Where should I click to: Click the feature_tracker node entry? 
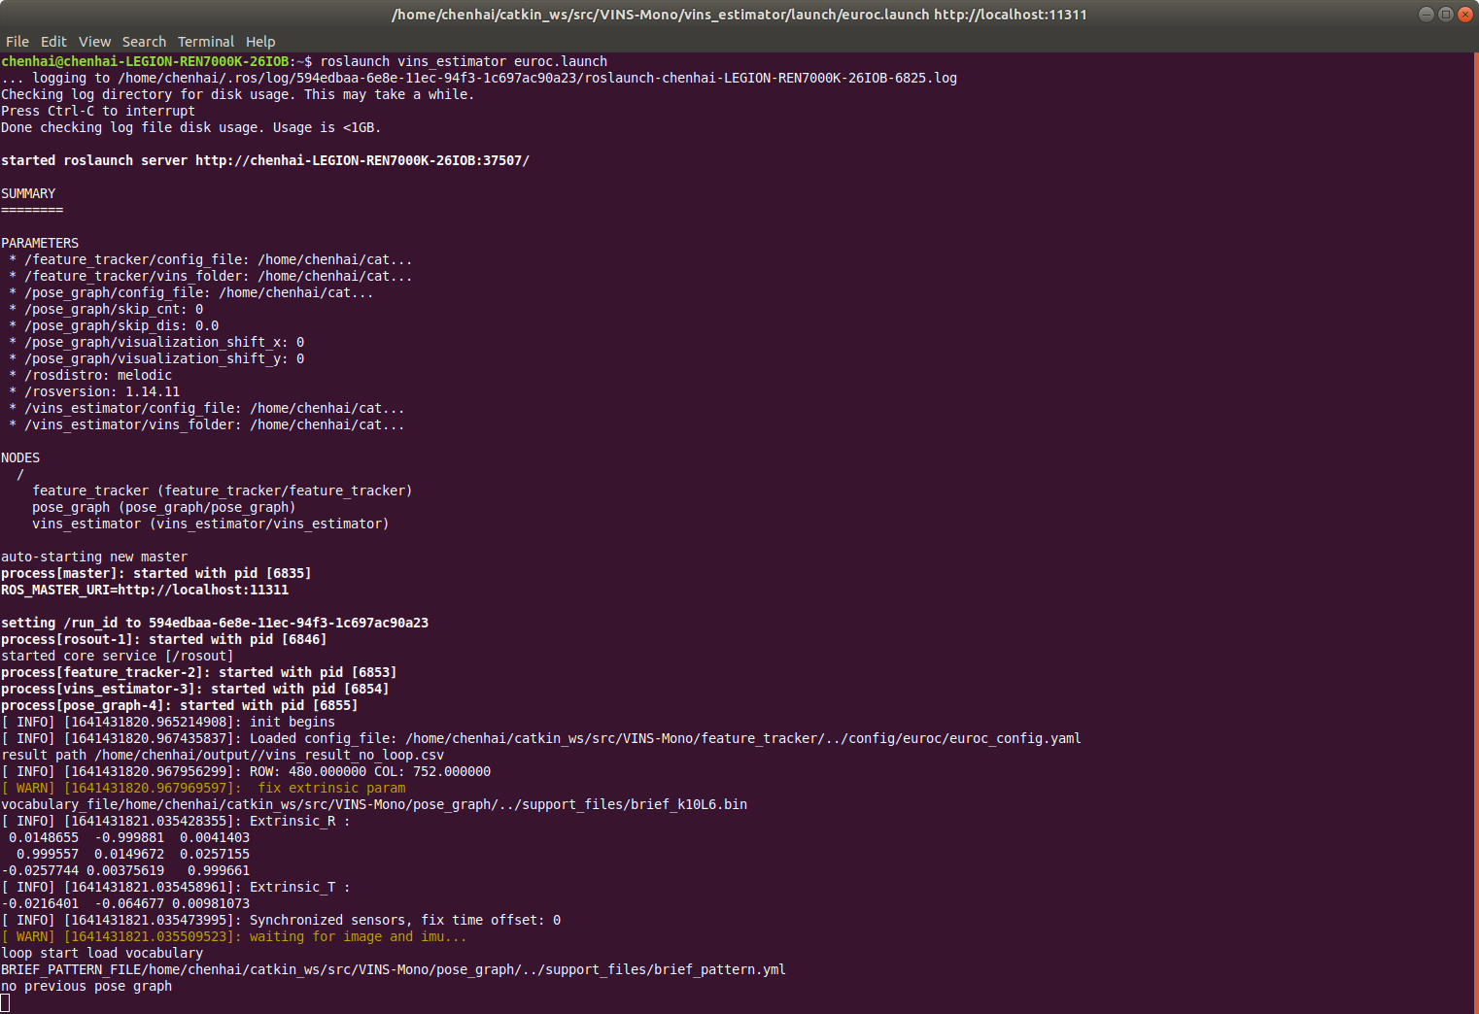point(223,490)
